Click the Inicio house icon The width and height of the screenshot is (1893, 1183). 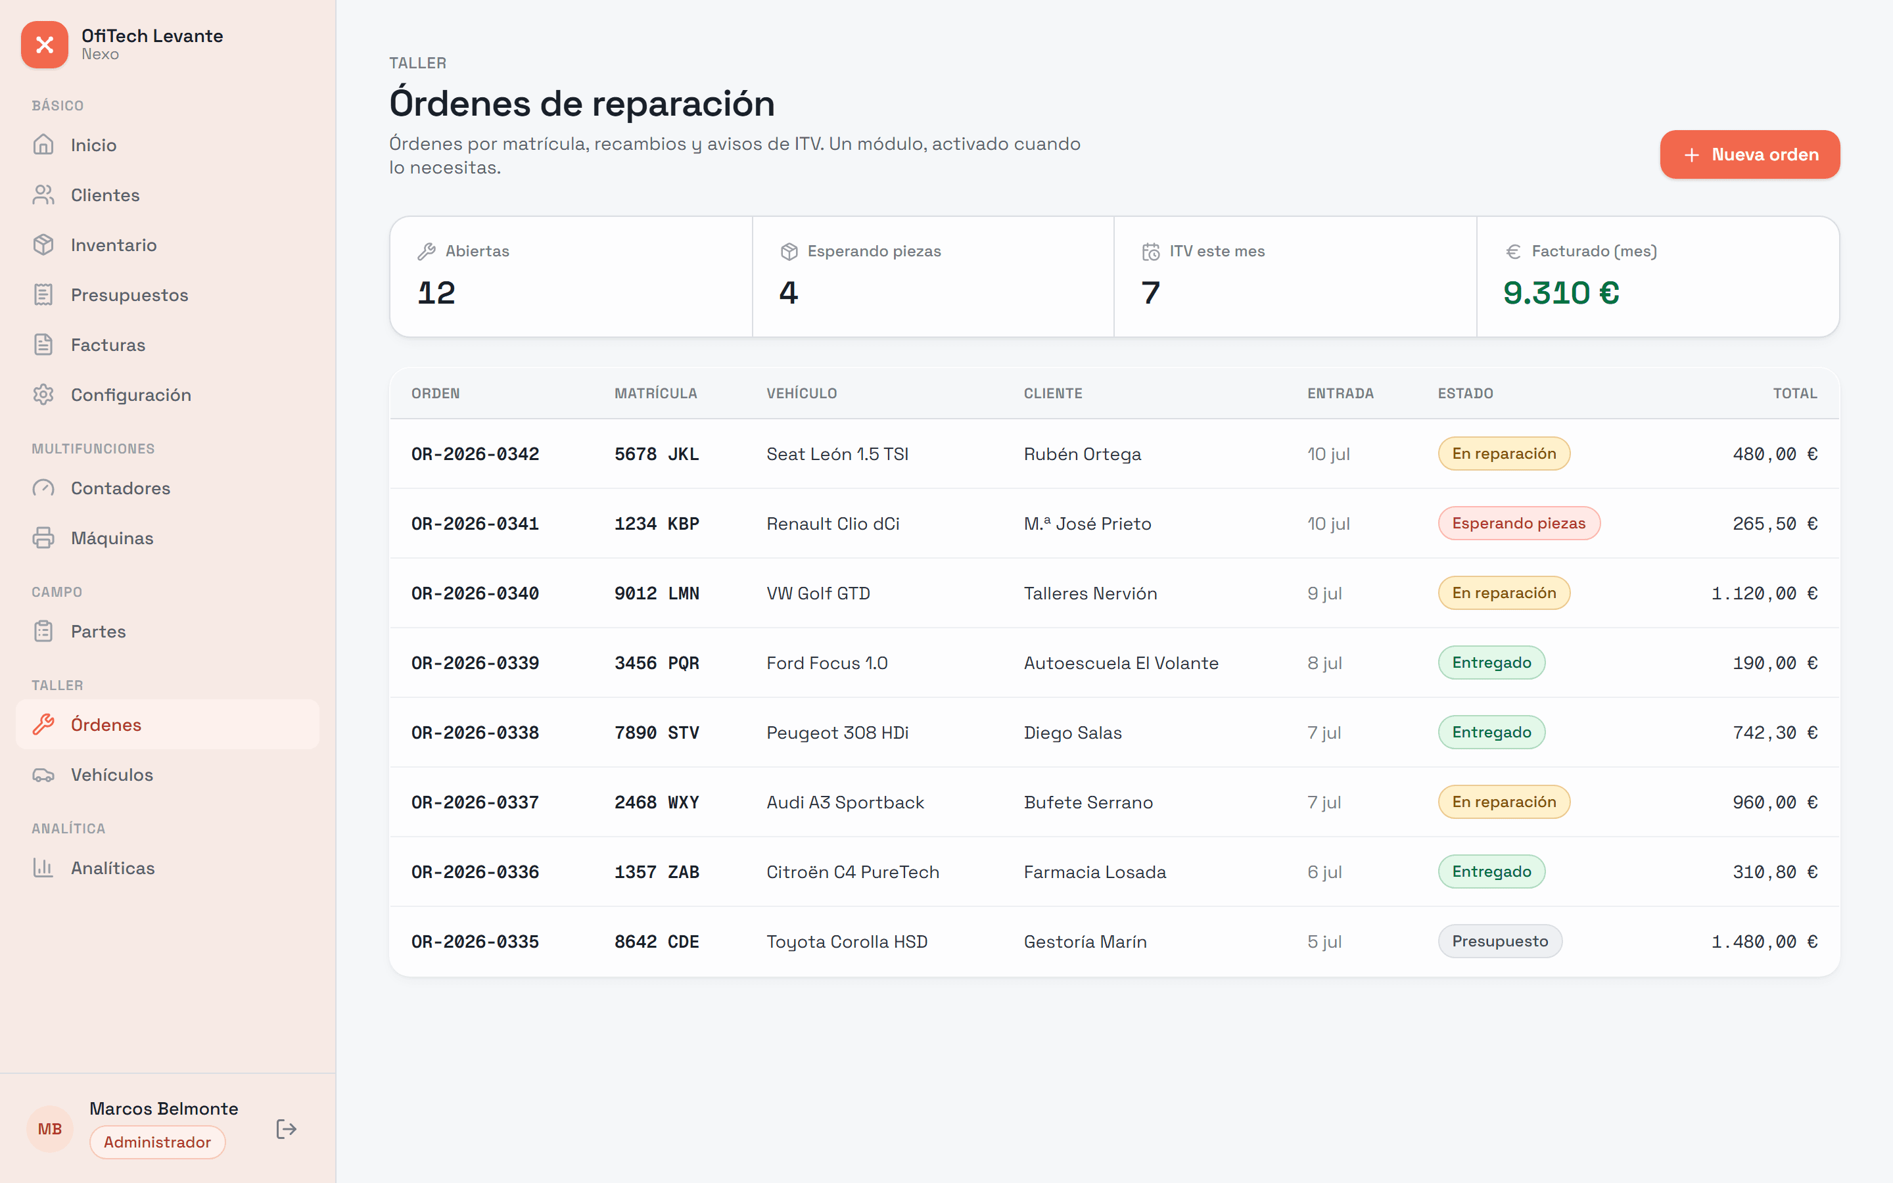pyautogui.click(x=44, y=145)
